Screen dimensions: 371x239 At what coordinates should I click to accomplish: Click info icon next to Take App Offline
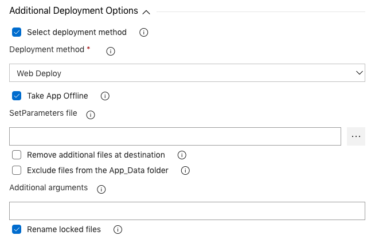pyautogui.click(x=105, y=96)
